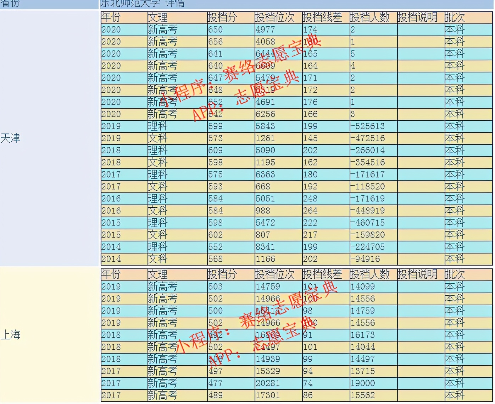Click the rank cell 4058
The width and height of the screenshot is (495, 404).
click(278, 42)
